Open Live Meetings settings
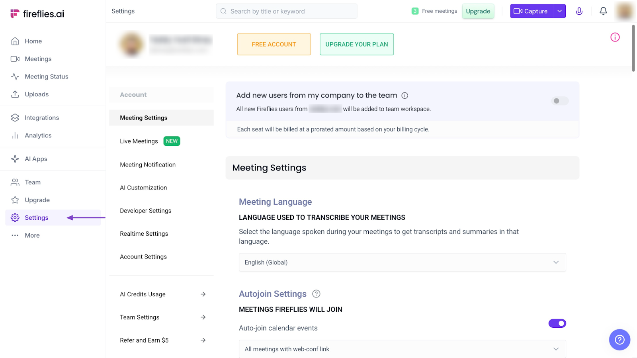The width and height of the screenshot is (637, 358). point(139,141)
